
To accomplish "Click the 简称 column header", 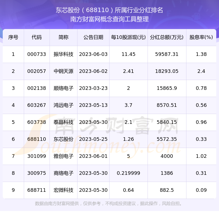I will point(64,37).
